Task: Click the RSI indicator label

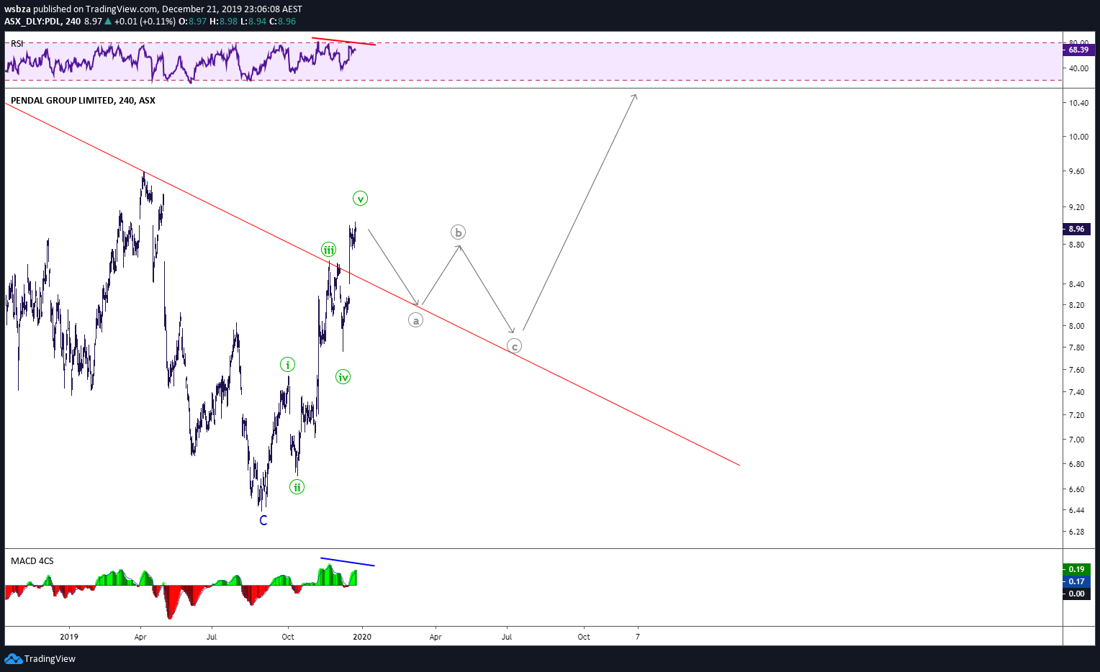Action: (17, 44)
